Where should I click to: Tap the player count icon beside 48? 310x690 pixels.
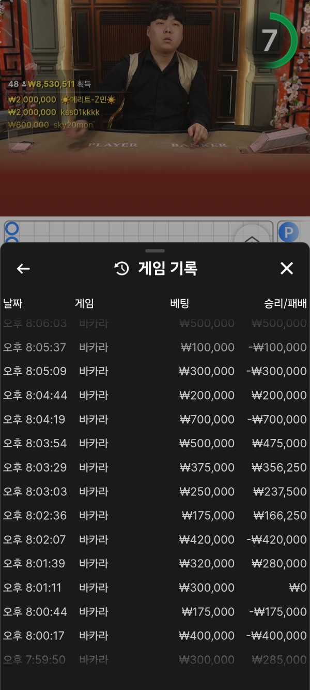pos(24,84)
